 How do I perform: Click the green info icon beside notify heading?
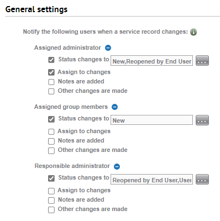[193, 32]
